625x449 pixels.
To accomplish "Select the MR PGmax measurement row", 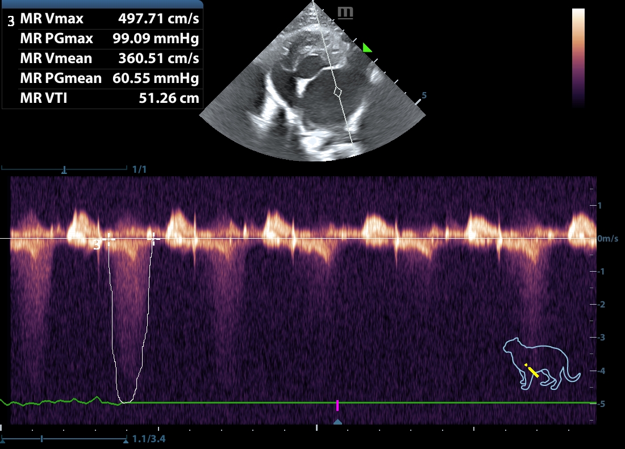I will 102,39.
